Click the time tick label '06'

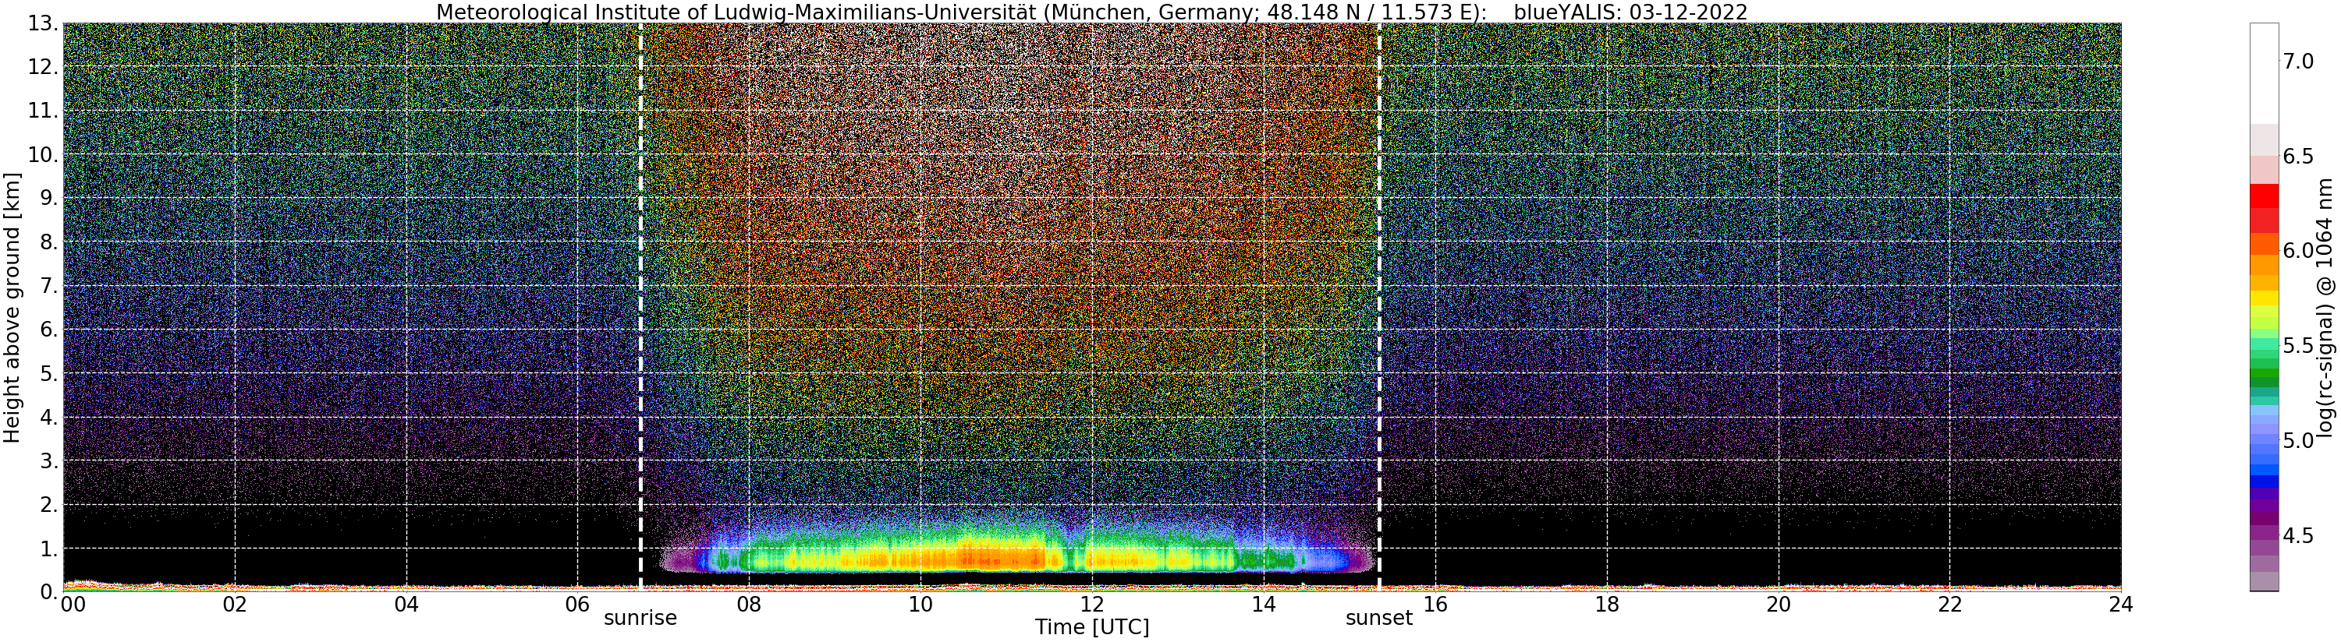click(x=577, y=604)
